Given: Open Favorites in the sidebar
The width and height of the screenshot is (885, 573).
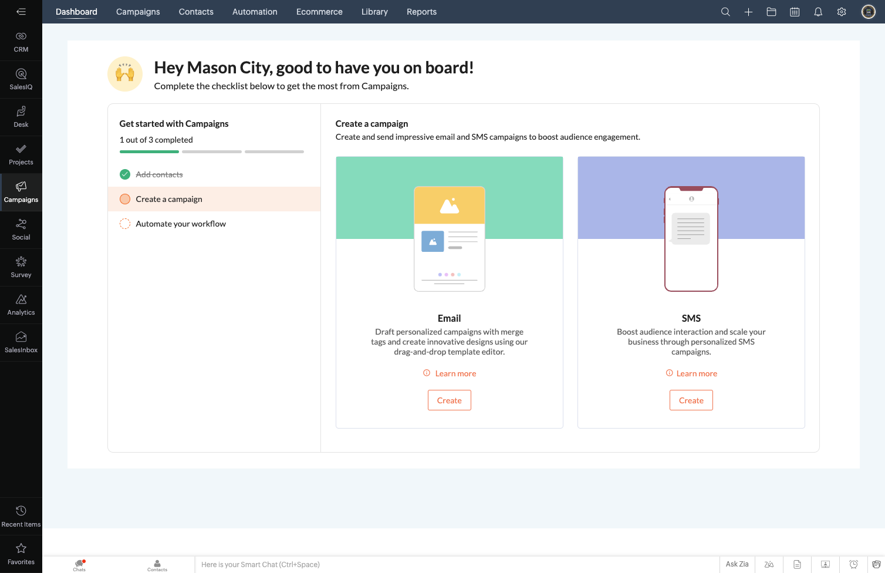Looking at the screenshot, I should (x=21, y=554).
